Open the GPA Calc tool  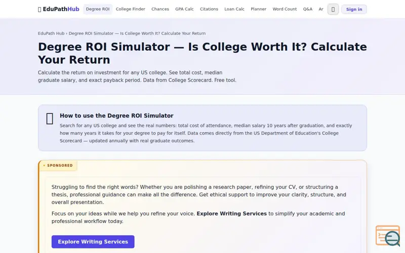click(184, 9)
